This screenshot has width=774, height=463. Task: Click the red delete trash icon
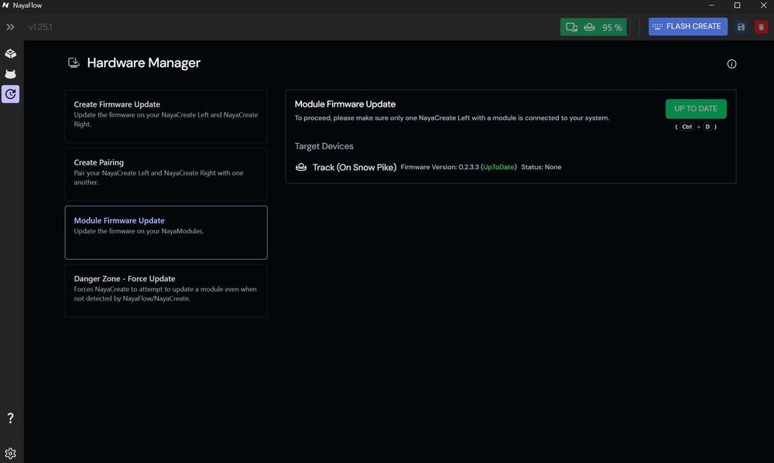(761, 27)
